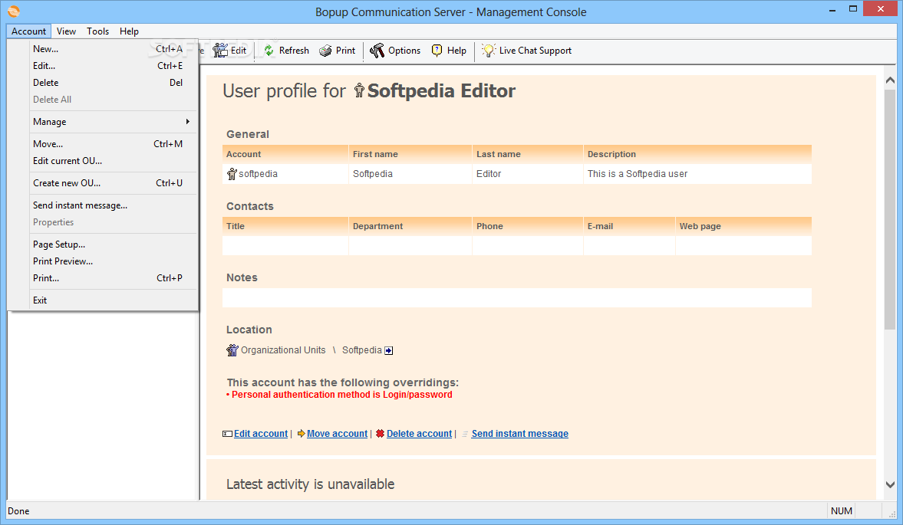
Task: Click the vertical scrollbar thumb
Action: tap(890, 208)
